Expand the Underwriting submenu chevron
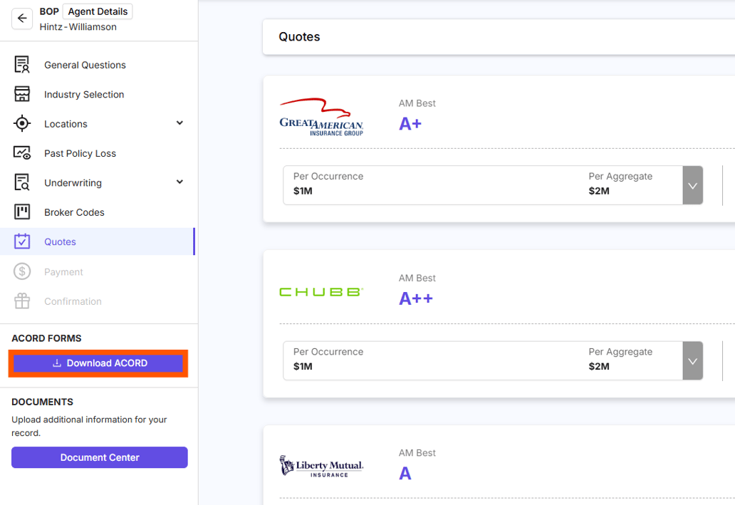This screenshot has height=505, width=735. 179,182
